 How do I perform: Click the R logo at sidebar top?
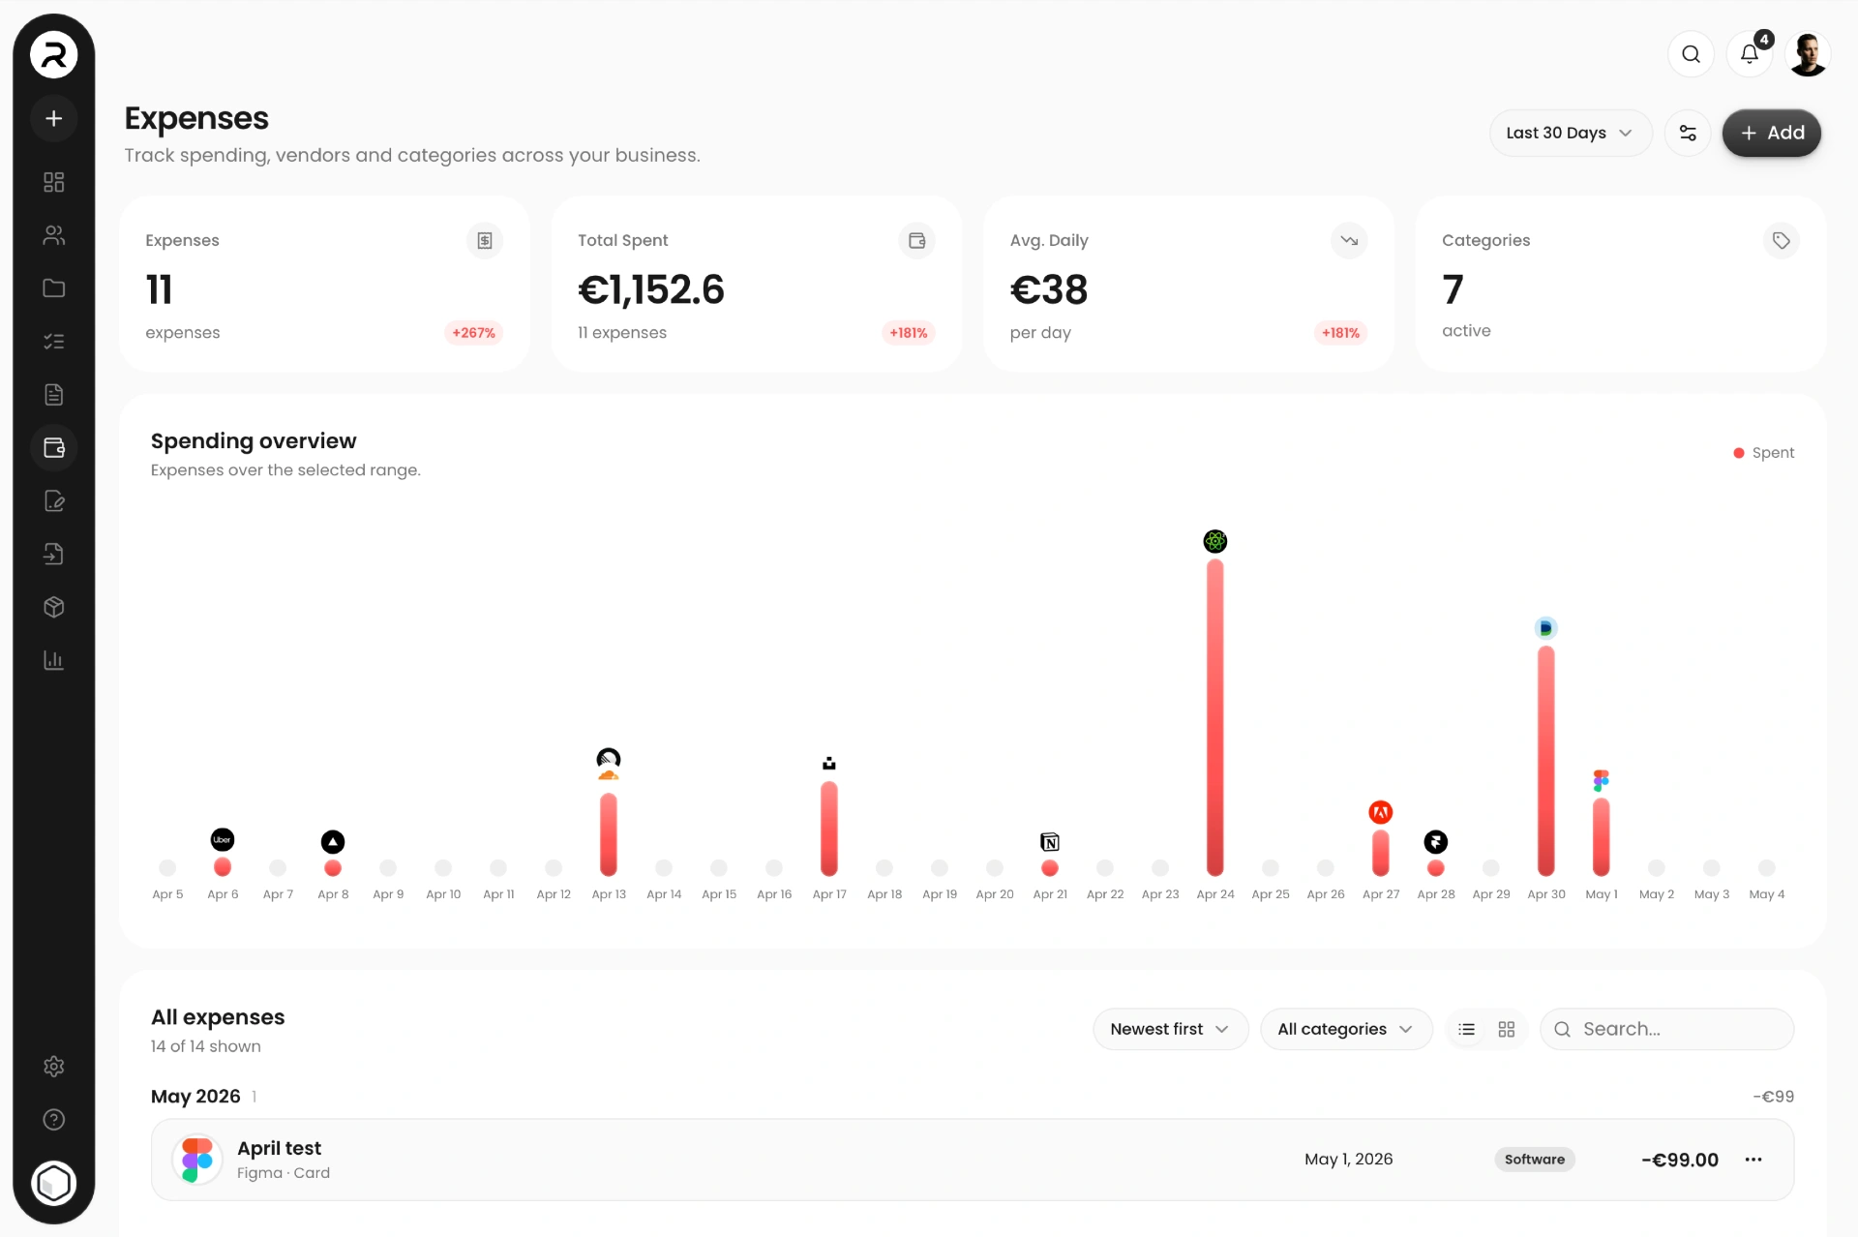[54, 54]
